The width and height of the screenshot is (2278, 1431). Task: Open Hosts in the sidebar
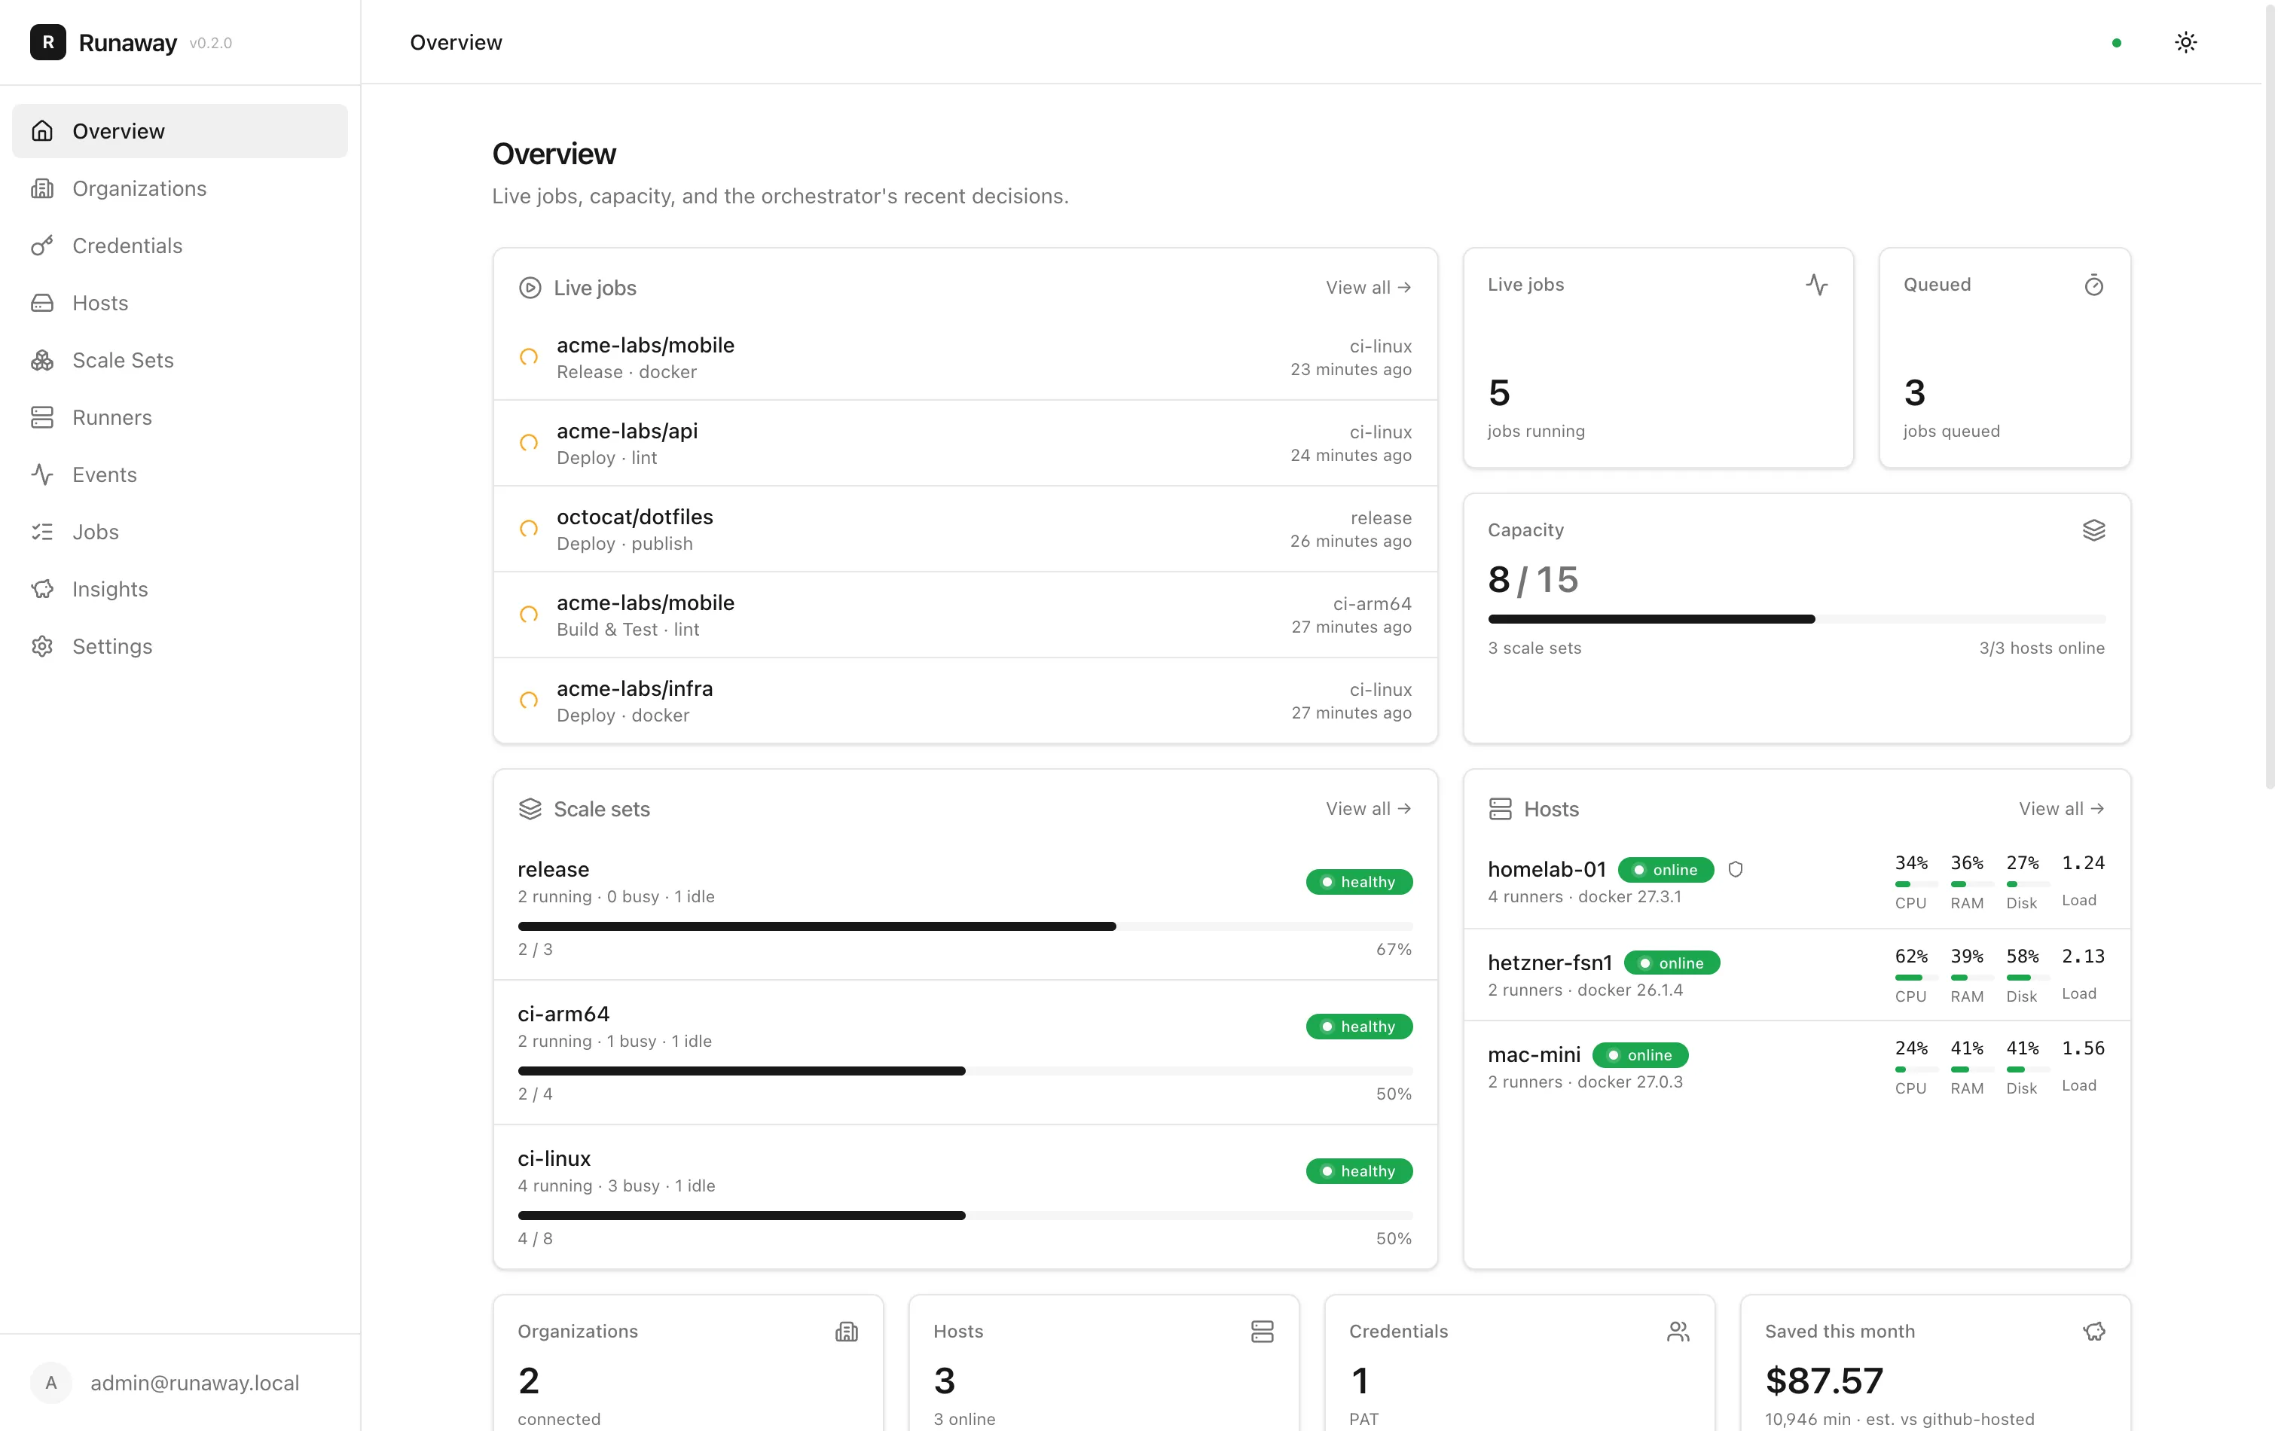pos(180,303)
